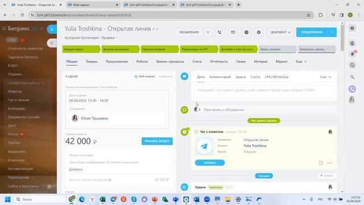Click the pin icon in the chat card

[321, 163]
